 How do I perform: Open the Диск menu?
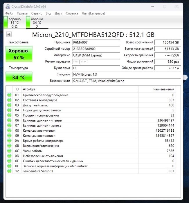click(x=58, y=13)
